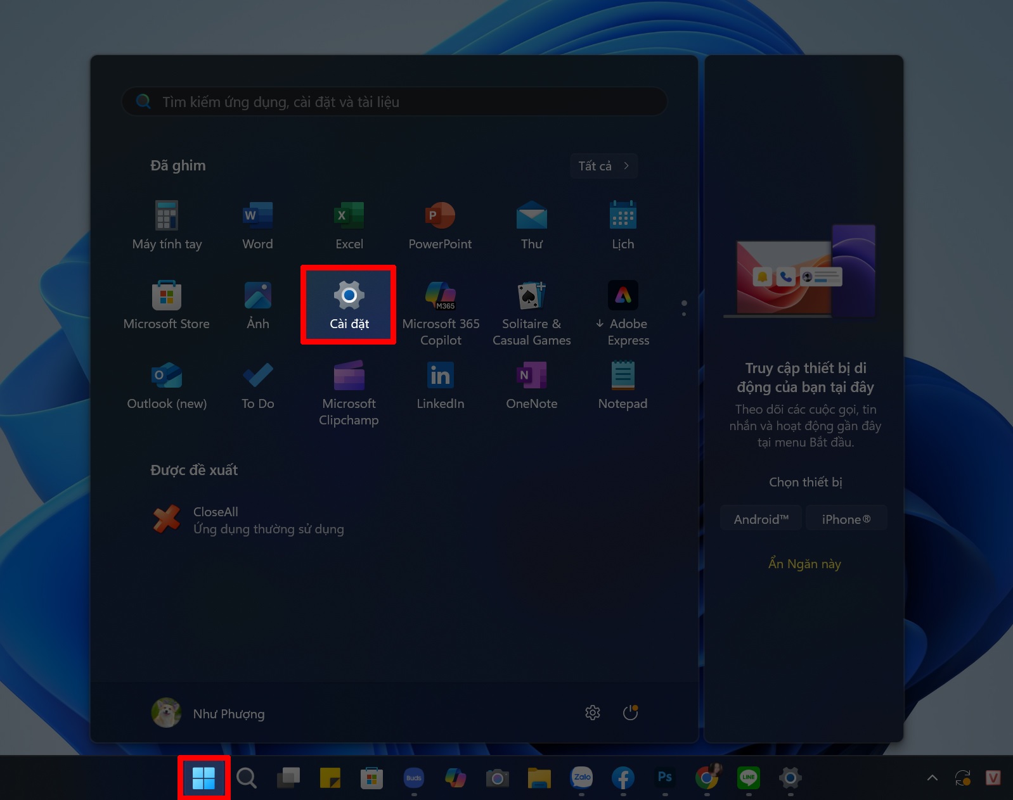Select Android™ device option
The height and width of the screenshot is (800, 1013).
click(761, 519)
